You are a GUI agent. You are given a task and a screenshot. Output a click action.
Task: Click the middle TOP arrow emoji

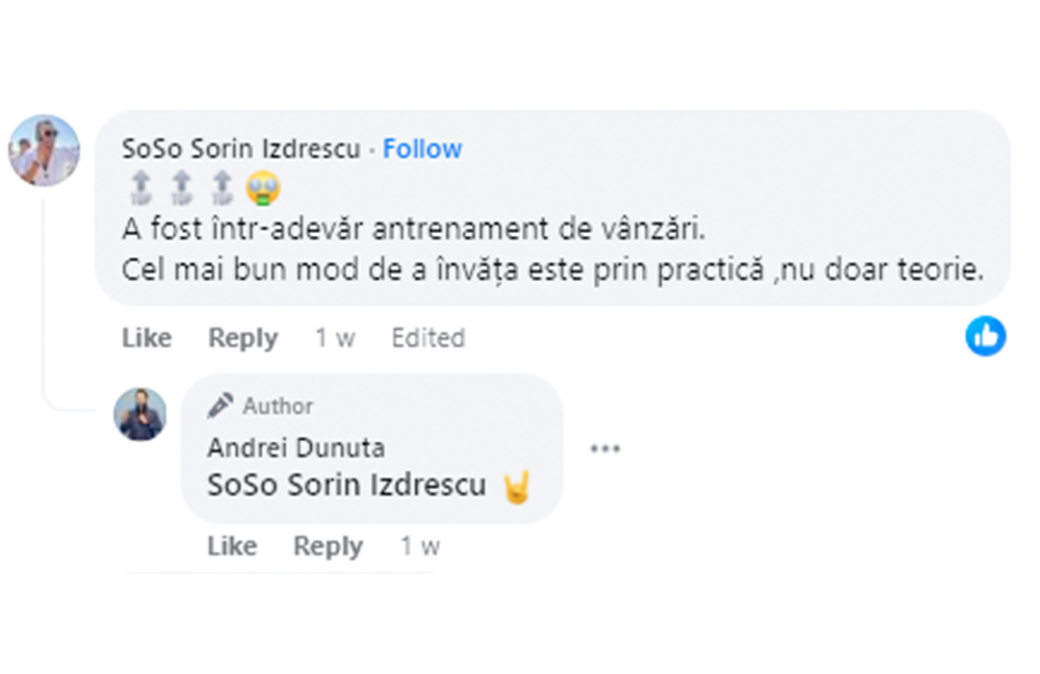click(x=181, y=188)
